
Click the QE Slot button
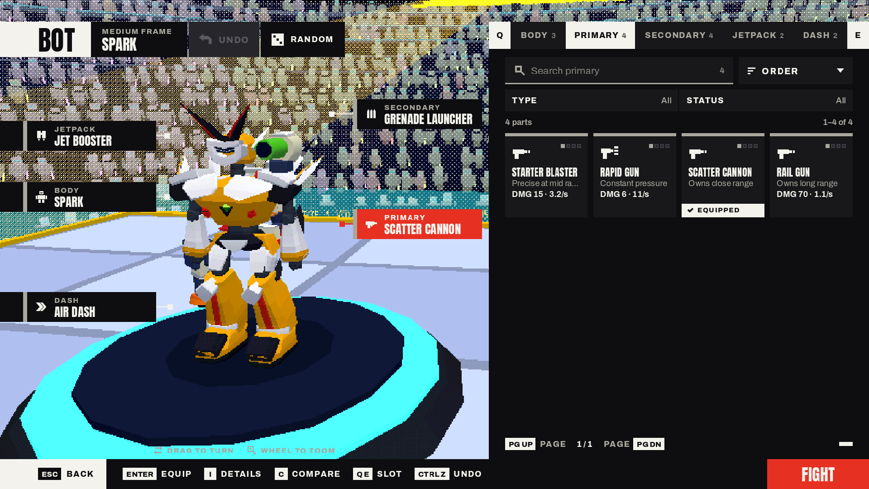click(377, 474)
